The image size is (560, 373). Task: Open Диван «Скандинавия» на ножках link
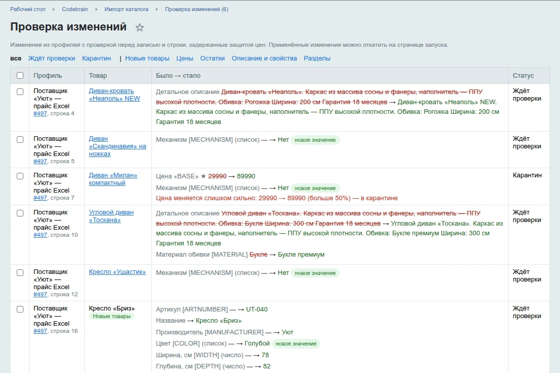(117, 146)
